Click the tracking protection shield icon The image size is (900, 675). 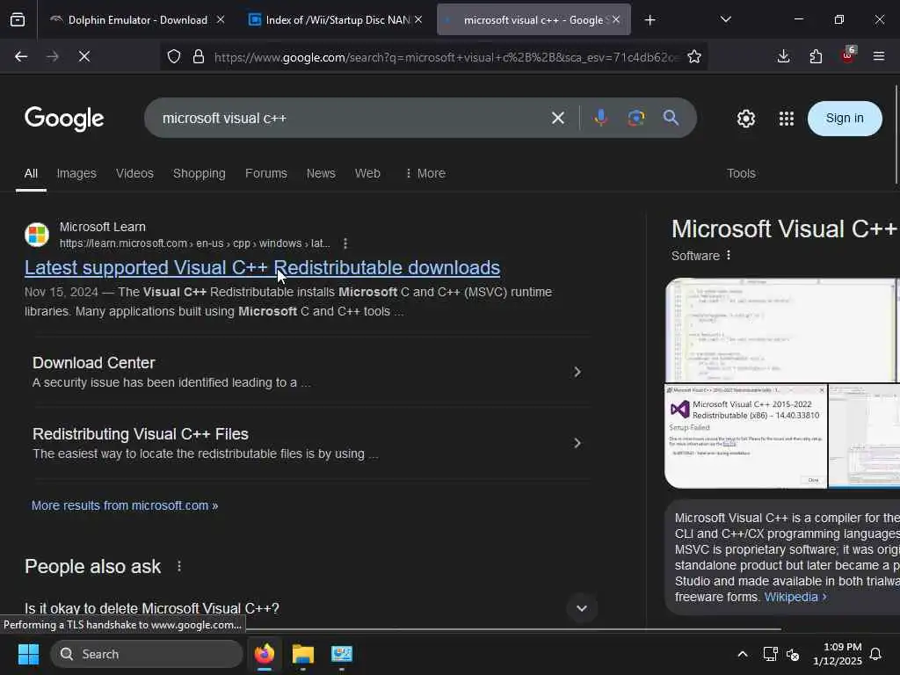tap(174, 56)
